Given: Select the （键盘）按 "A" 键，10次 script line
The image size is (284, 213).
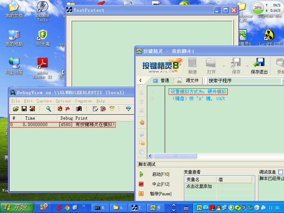Looking at the screenshot, I should (x=198, y=99).
